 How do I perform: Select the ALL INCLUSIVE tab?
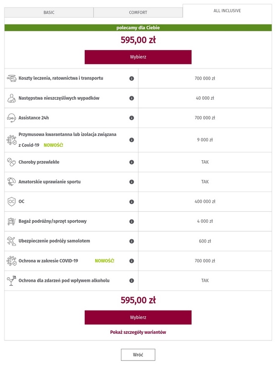click(x=227, y=11)
